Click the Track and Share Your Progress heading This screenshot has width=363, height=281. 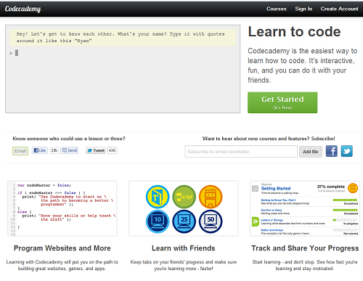pos(305,248)
